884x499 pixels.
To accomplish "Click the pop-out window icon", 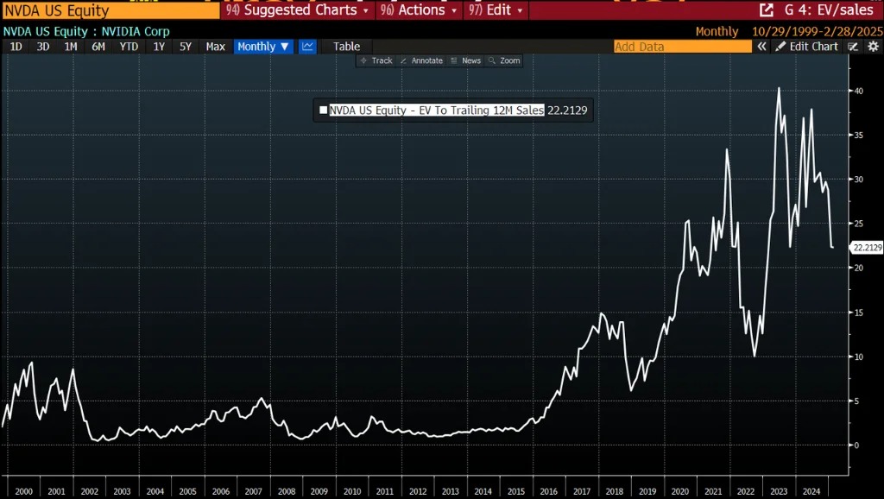I will point(766,10).
